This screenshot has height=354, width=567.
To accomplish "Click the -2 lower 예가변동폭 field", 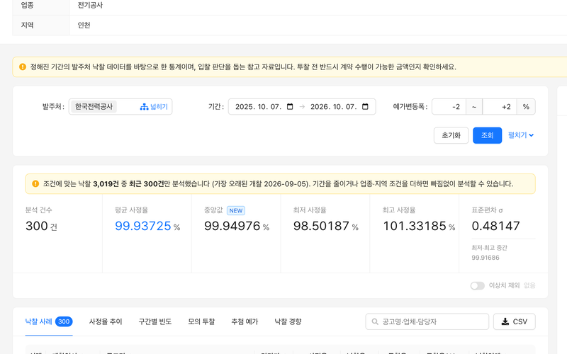I will [449, 107].
